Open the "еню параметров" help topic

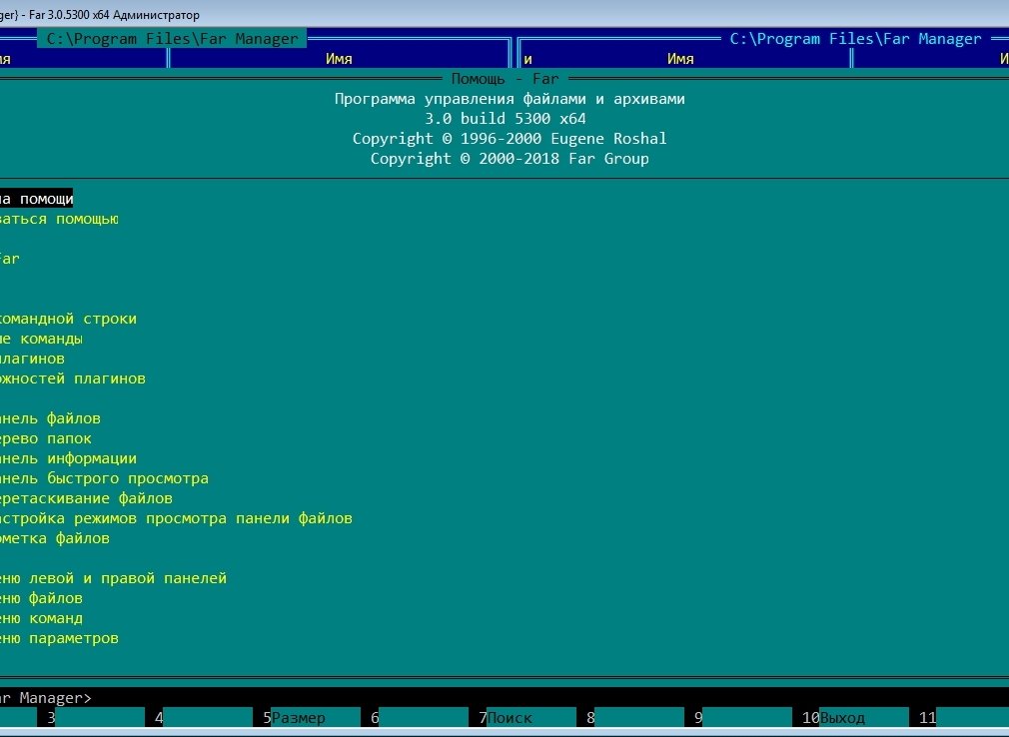[x=59, y=637]
